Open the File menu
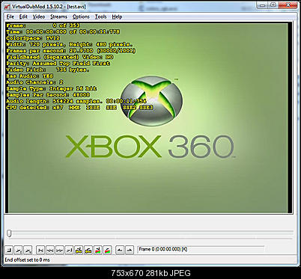 (x=10, y=16)
